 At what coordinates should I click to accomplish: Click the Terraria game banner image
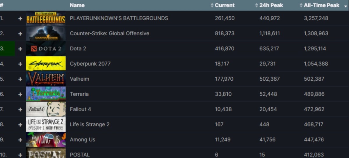[x=46, y=94]
